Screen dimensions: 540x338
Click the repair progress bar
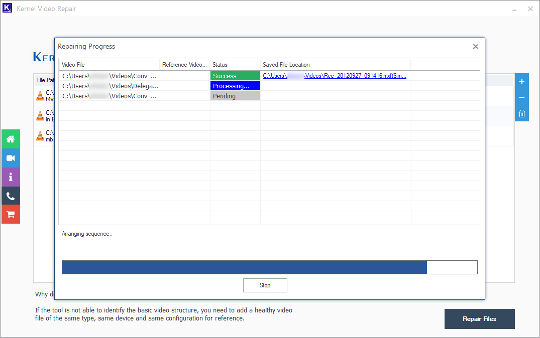tap(270, 267)
